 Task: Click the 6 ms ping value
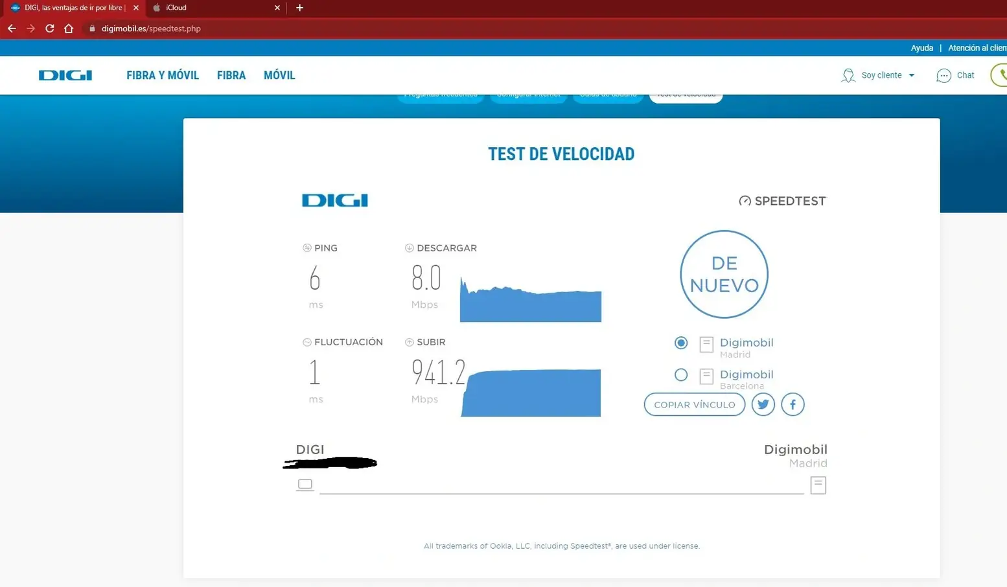[x=315, y=279]
